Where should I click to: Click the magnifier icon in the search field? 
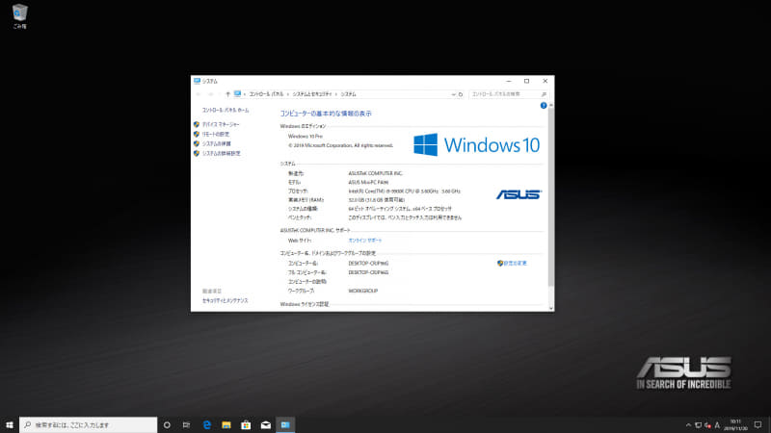point(544,94)
